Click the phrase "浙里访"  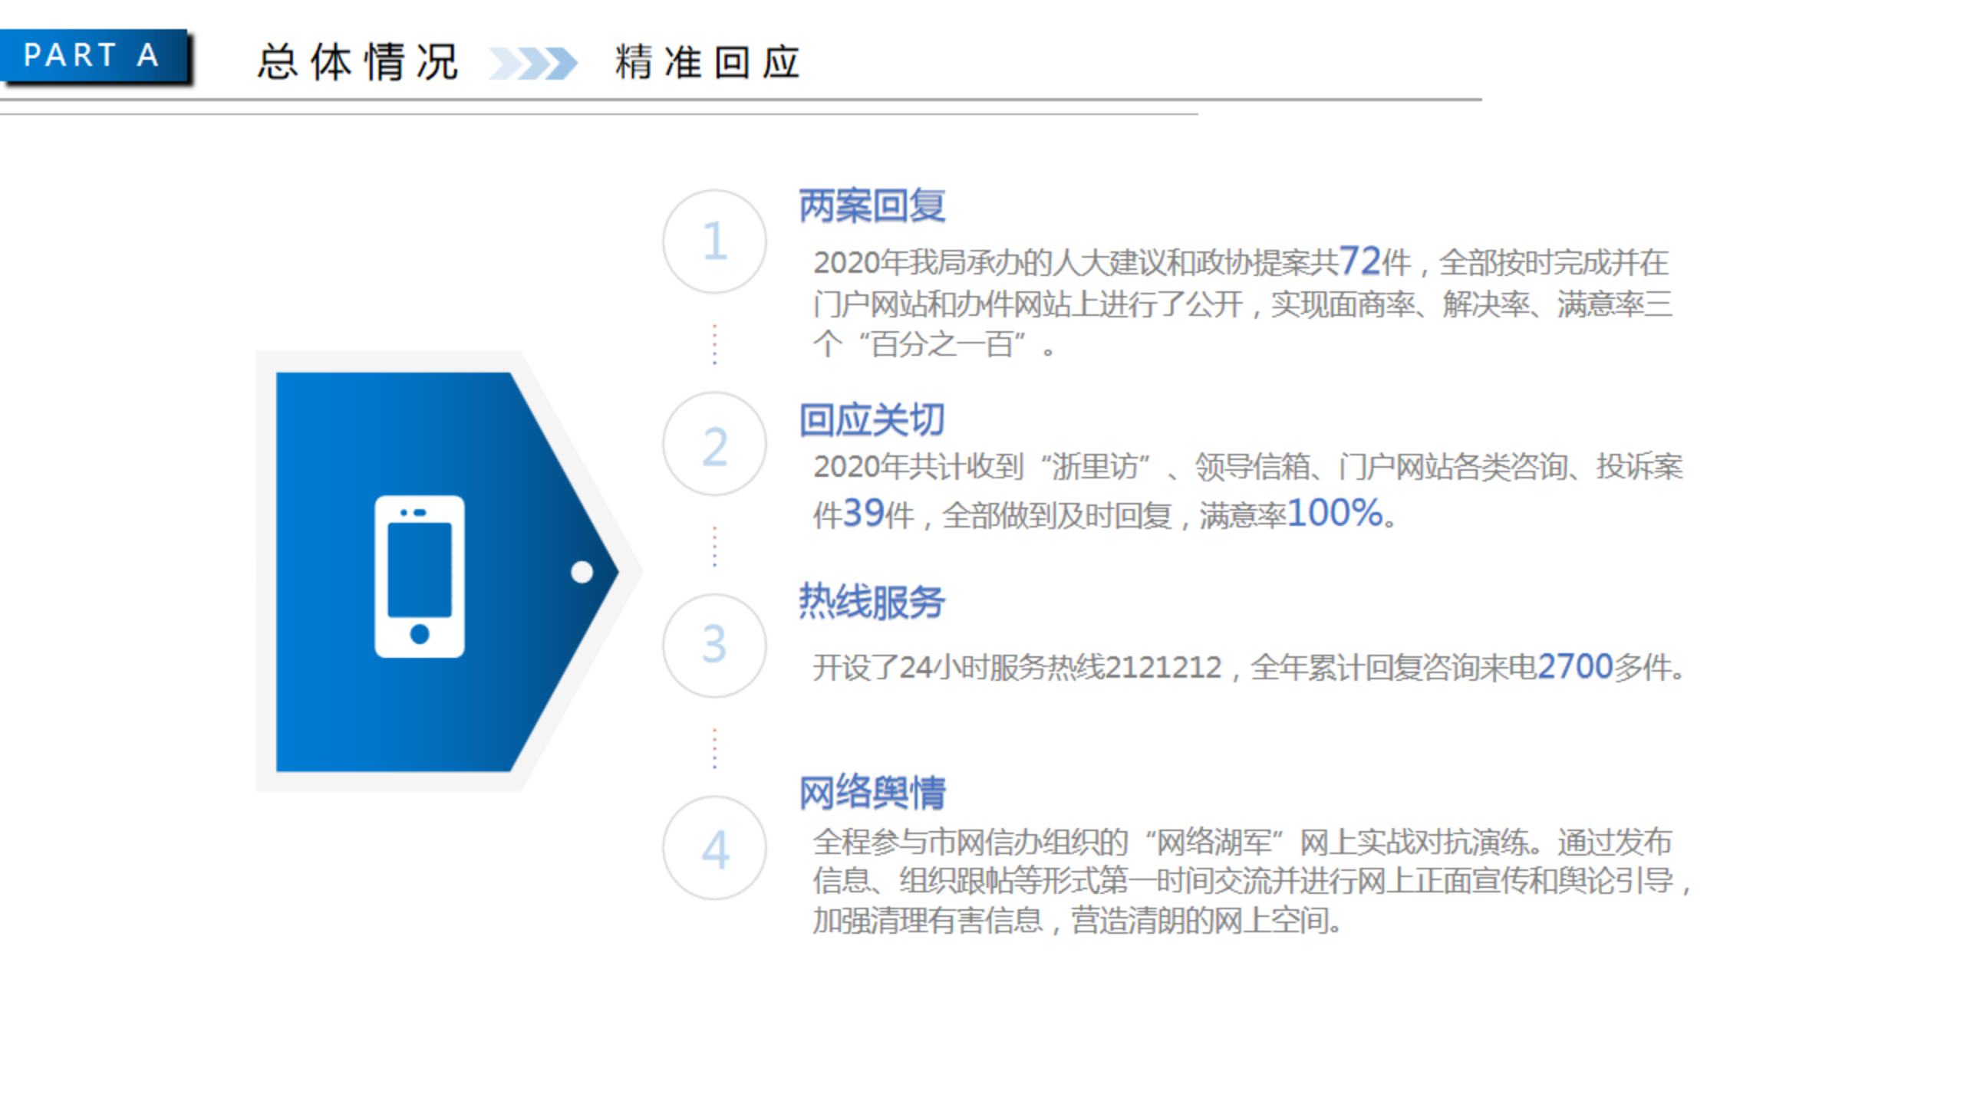(x=1095, y=466)
